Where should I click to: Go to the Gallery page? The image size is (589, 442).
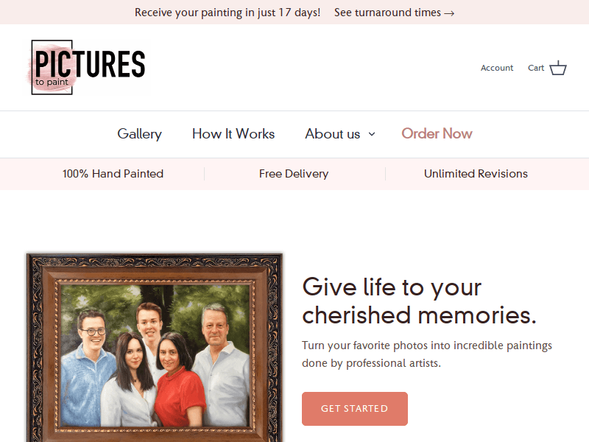[139, 134]
